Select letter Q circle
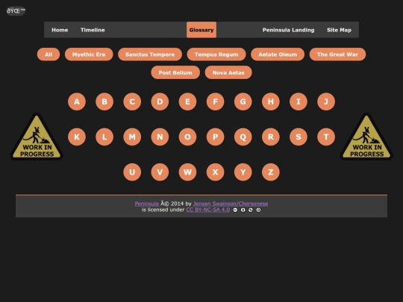Image resolution: width=403 pixels, height=302 pixels. coord(243,137)
